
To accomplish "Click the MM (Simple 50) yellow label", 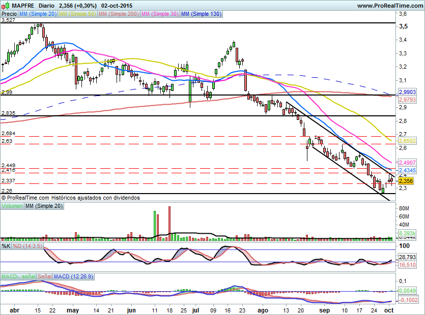I will [x=77, y=14].
